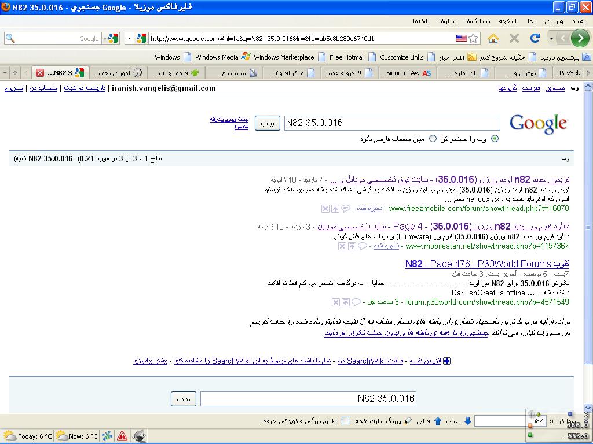Open the راهنما (Help) menu
The image size is (593, 444).
coord(421,21)
